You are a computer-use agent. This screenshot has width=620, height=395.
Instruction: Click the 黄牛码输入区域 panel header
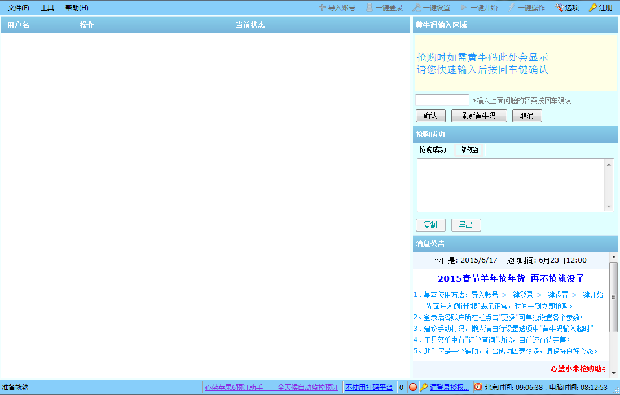click(515, 25)
